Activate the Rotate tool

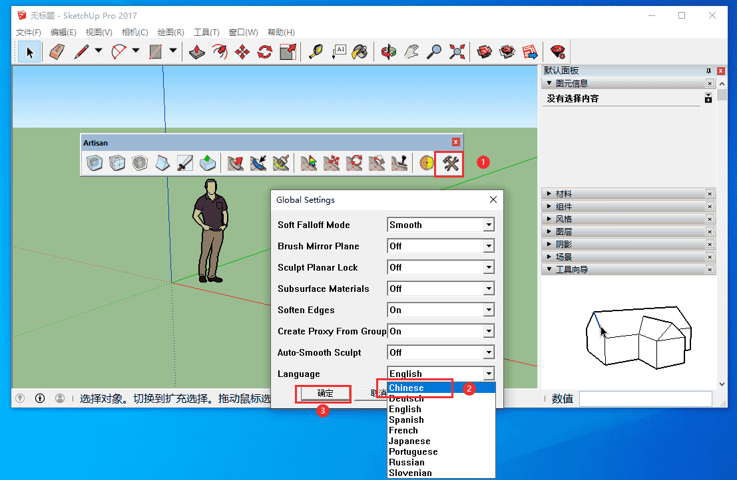click(265, 52)
